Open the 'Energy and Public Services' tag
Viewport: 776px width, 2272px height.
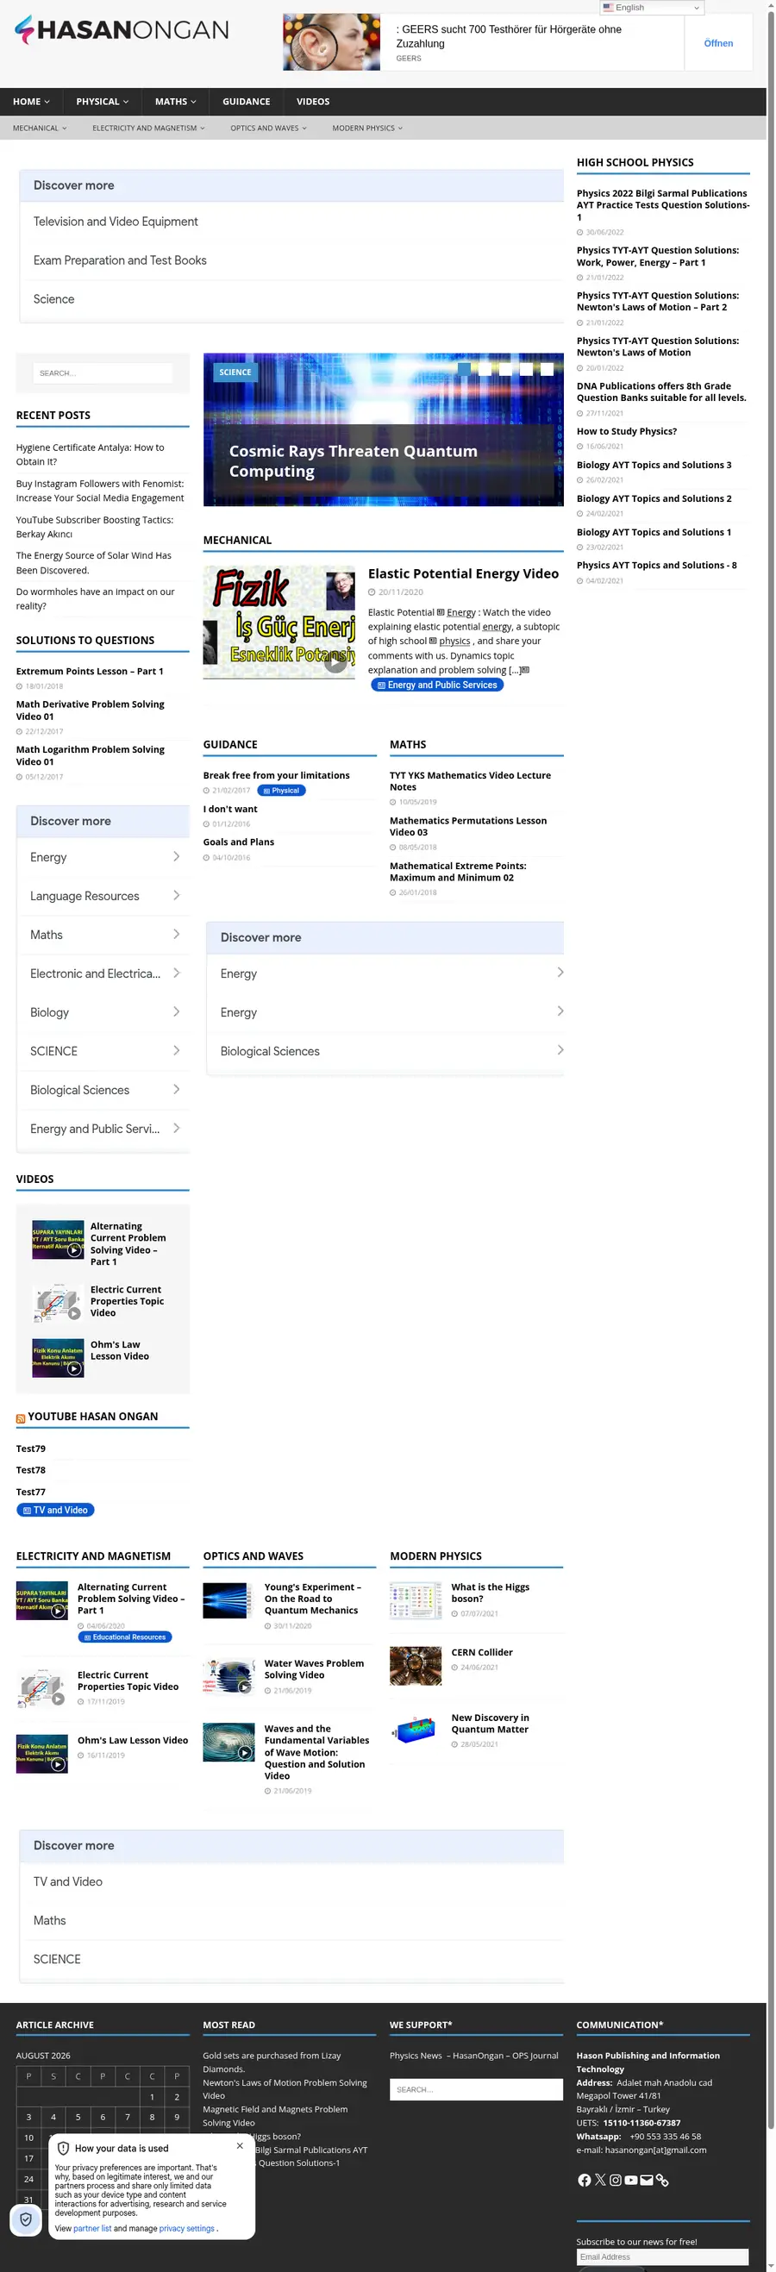tap(437, 685)
